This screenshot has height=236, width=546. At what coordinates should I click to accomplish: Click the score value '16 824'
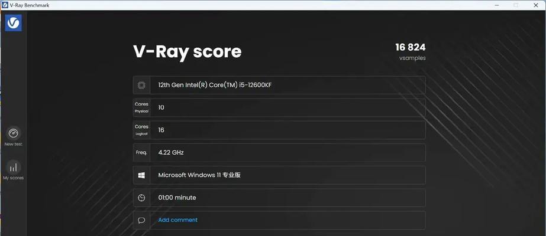tap(411, 47)
